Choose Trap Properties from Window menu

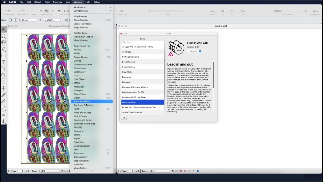(x=92, y=161)
